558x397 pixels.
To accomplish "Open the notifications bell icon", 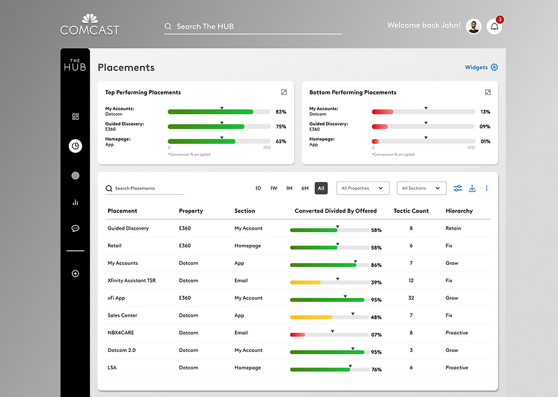I will point(495,26).
